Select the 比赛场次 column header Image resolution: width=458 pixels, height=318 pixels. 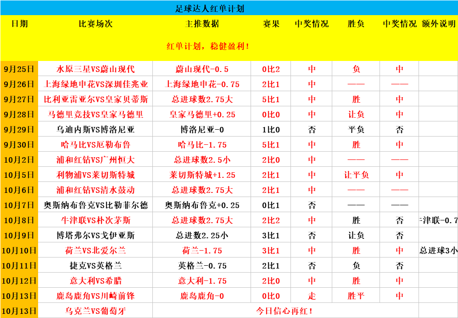click(95, 24)
